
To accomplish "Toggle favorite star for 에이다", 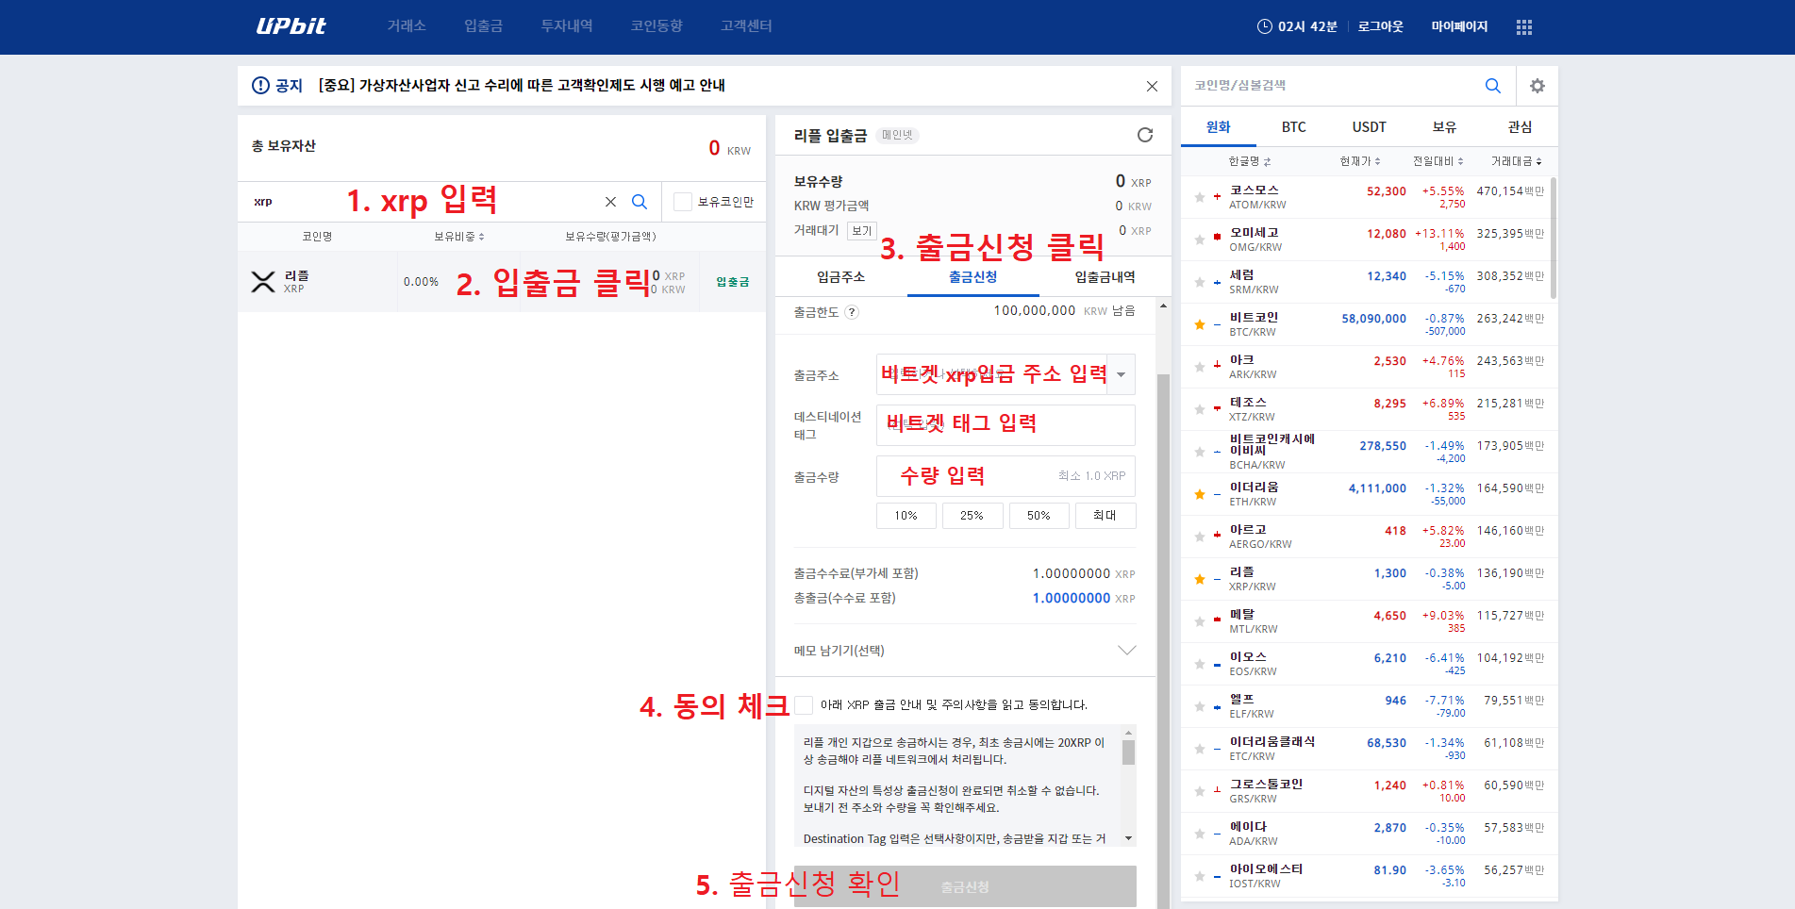I will [x=1199, y=834].
